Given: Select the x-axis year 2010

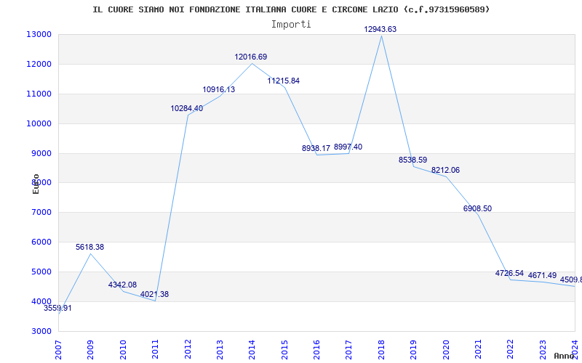Looking at the screenshot, I should (123, 349).
